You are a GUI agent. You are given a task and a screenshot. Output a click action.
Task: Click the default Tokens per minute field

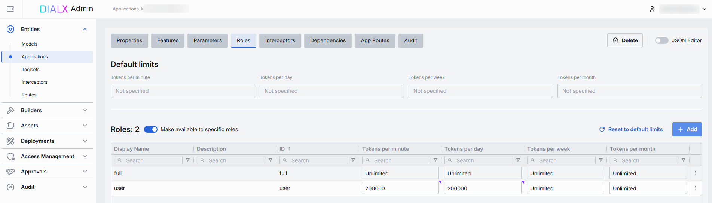(x=183, y=91)
